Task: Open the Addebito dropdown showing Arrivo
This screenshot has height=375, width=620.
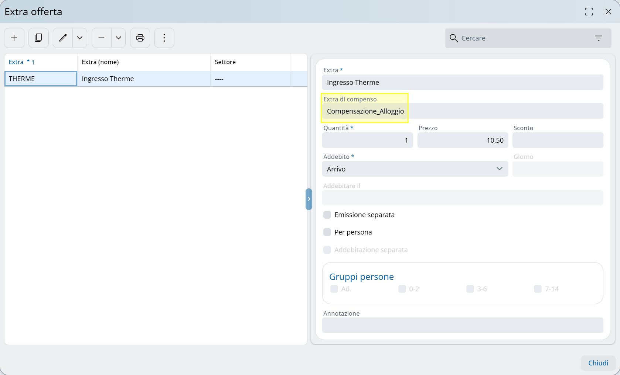Action: point(415,169)
